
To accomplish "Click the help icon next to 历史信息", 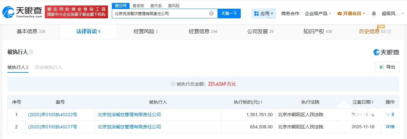I will pyautogui.click(x=389, y=32).
